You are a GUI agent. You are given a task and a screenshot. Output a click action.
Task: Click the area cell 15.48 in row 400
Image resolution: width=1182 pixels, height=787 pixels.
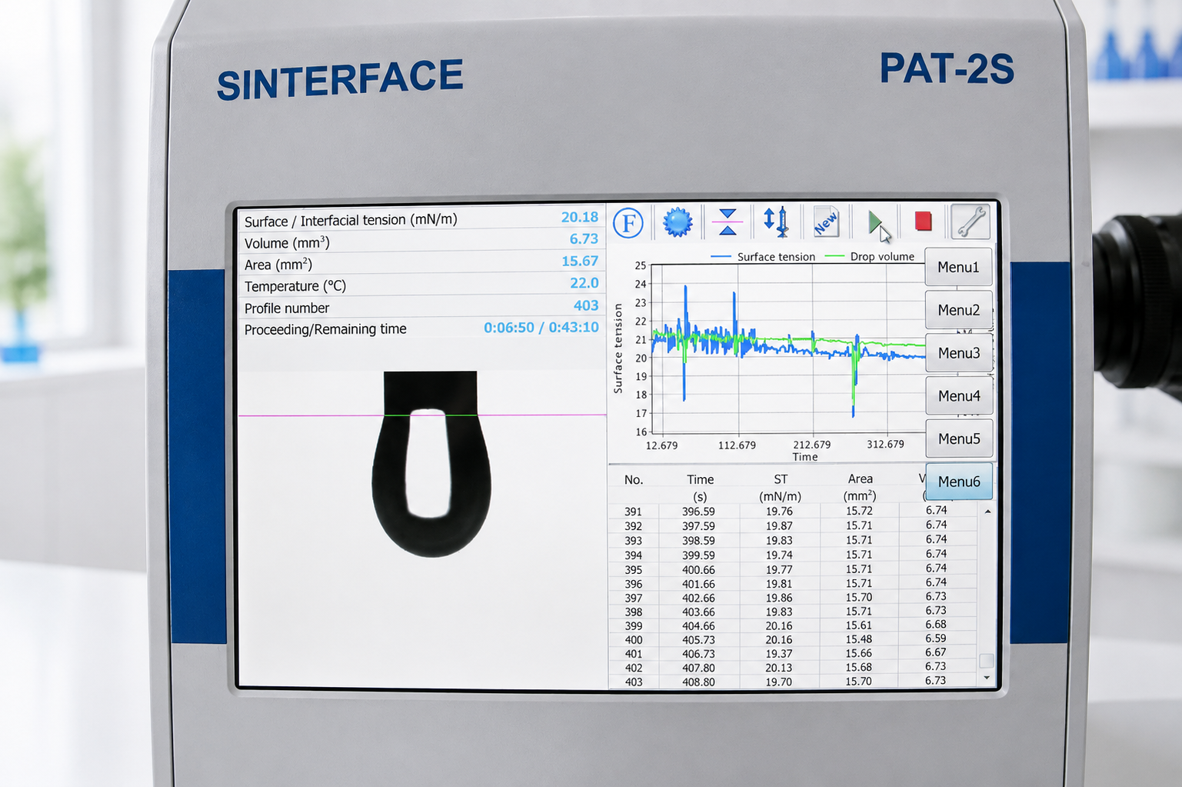(859, 639)
